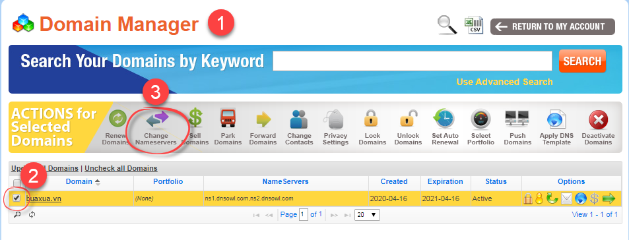Click into the domain keyword search field
Image resolution: width=629 pixels, height=240 pixels.
(x=413, y=61)
